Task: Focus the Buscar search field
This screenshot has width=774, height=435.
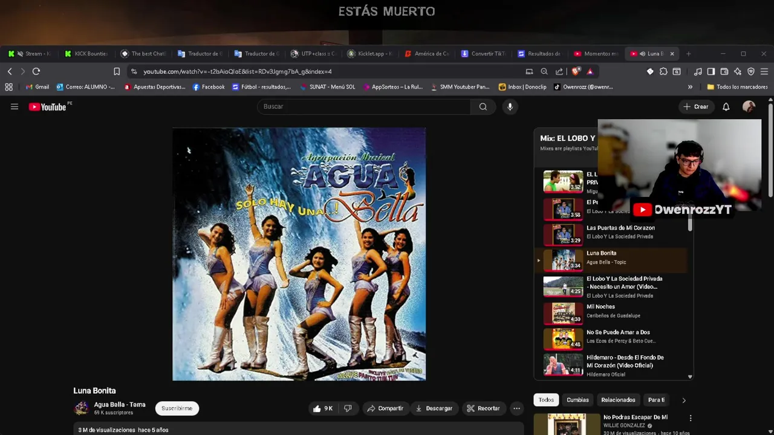Action: click(x=364, y=107)
